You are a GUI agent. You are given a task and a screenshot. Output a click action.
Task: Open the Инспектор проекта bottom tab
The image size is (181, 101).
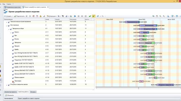tap(10, 92)
